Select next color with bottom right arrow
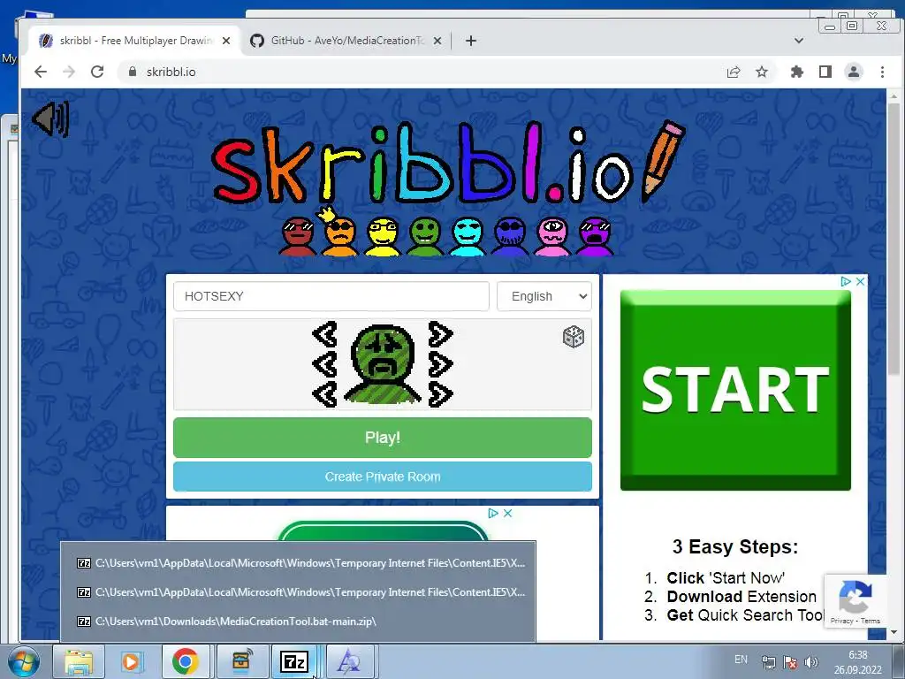The height and width of the screenshot is (679, 905). click(440, 395)
